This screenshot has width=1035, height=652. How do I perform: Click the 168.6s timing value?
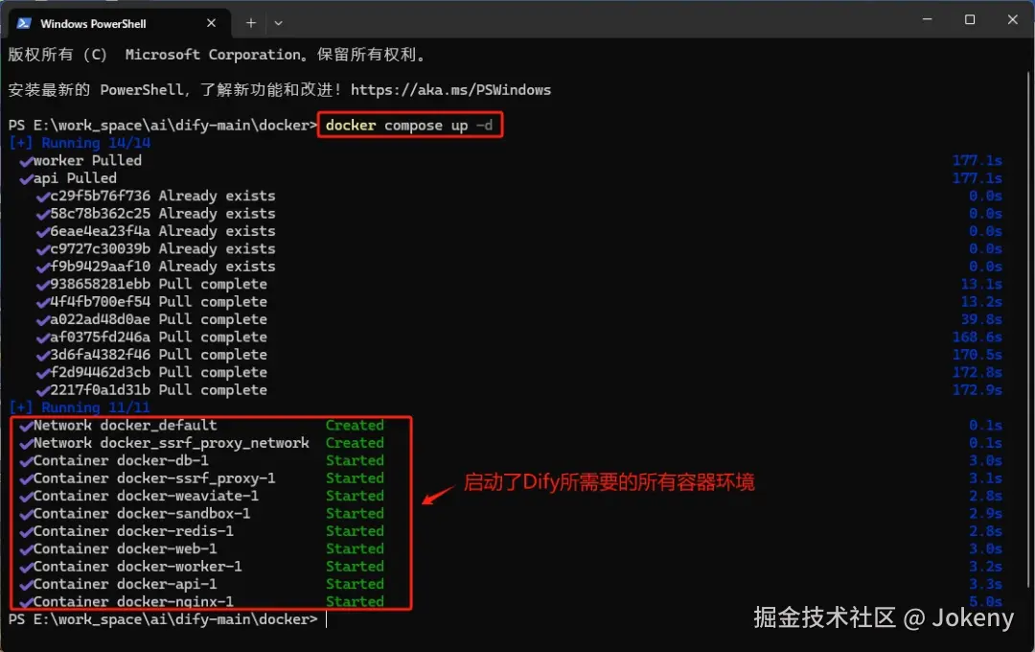[x=977, y=337]
